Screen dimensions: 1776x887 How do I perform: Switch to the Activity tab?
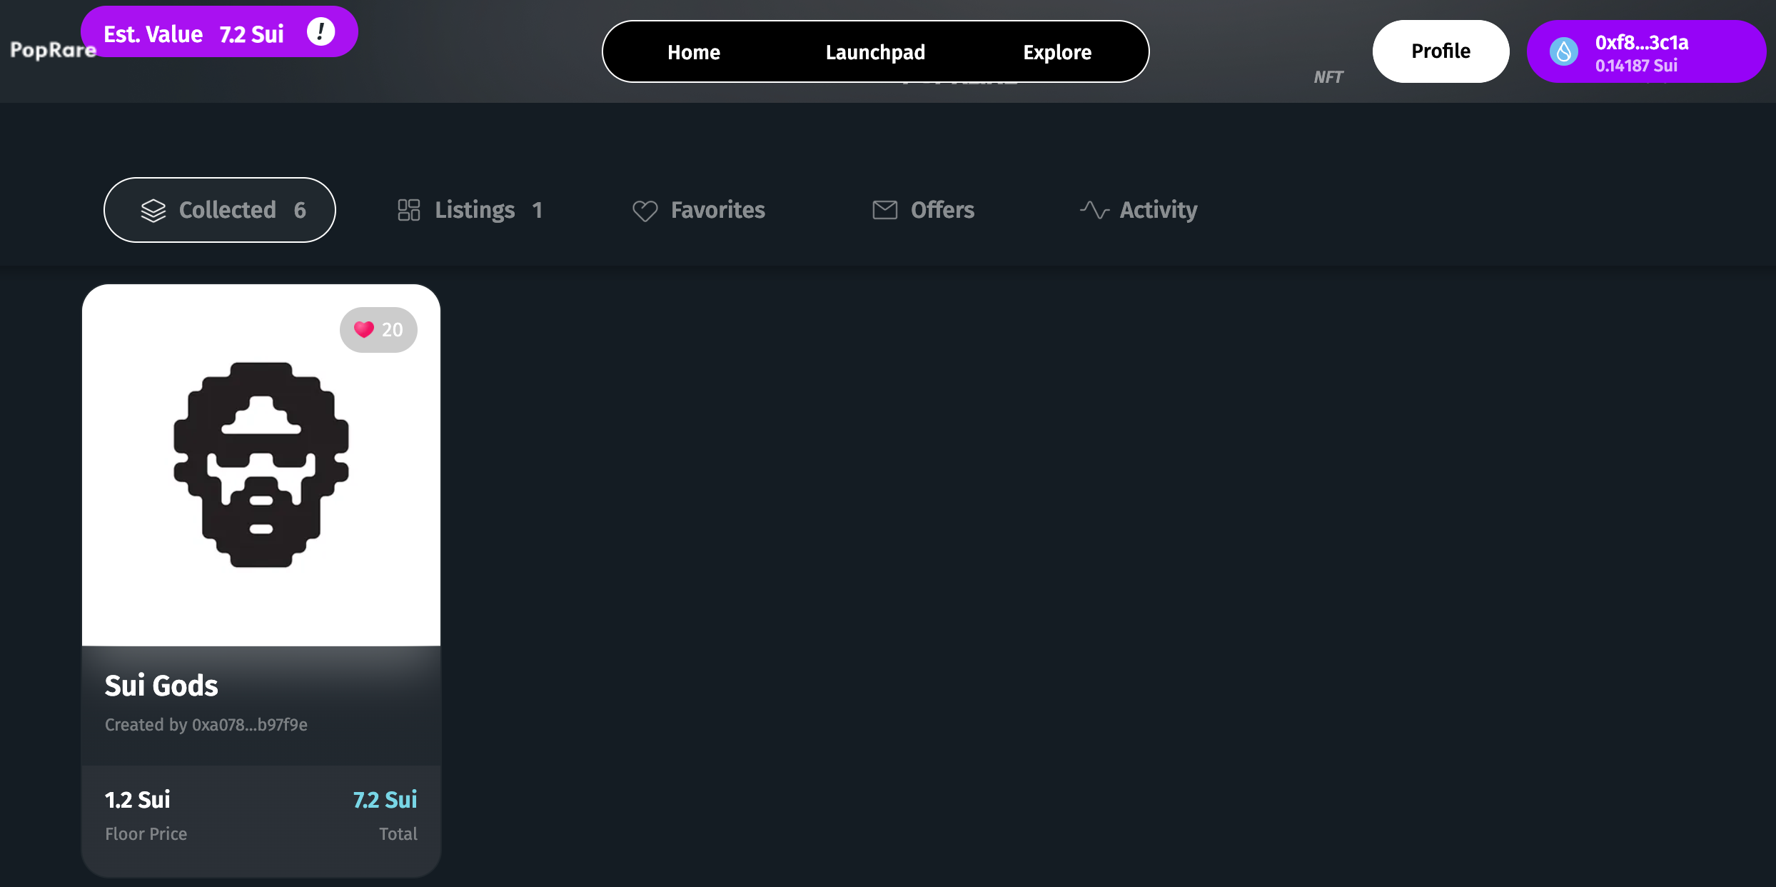tap(1157, 210)
